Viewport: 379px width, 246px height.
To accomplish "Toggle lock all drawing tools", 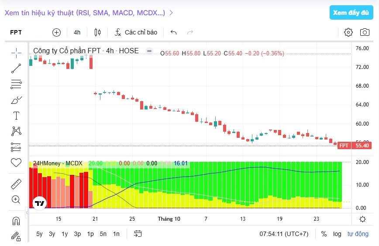I will (16, 236).
